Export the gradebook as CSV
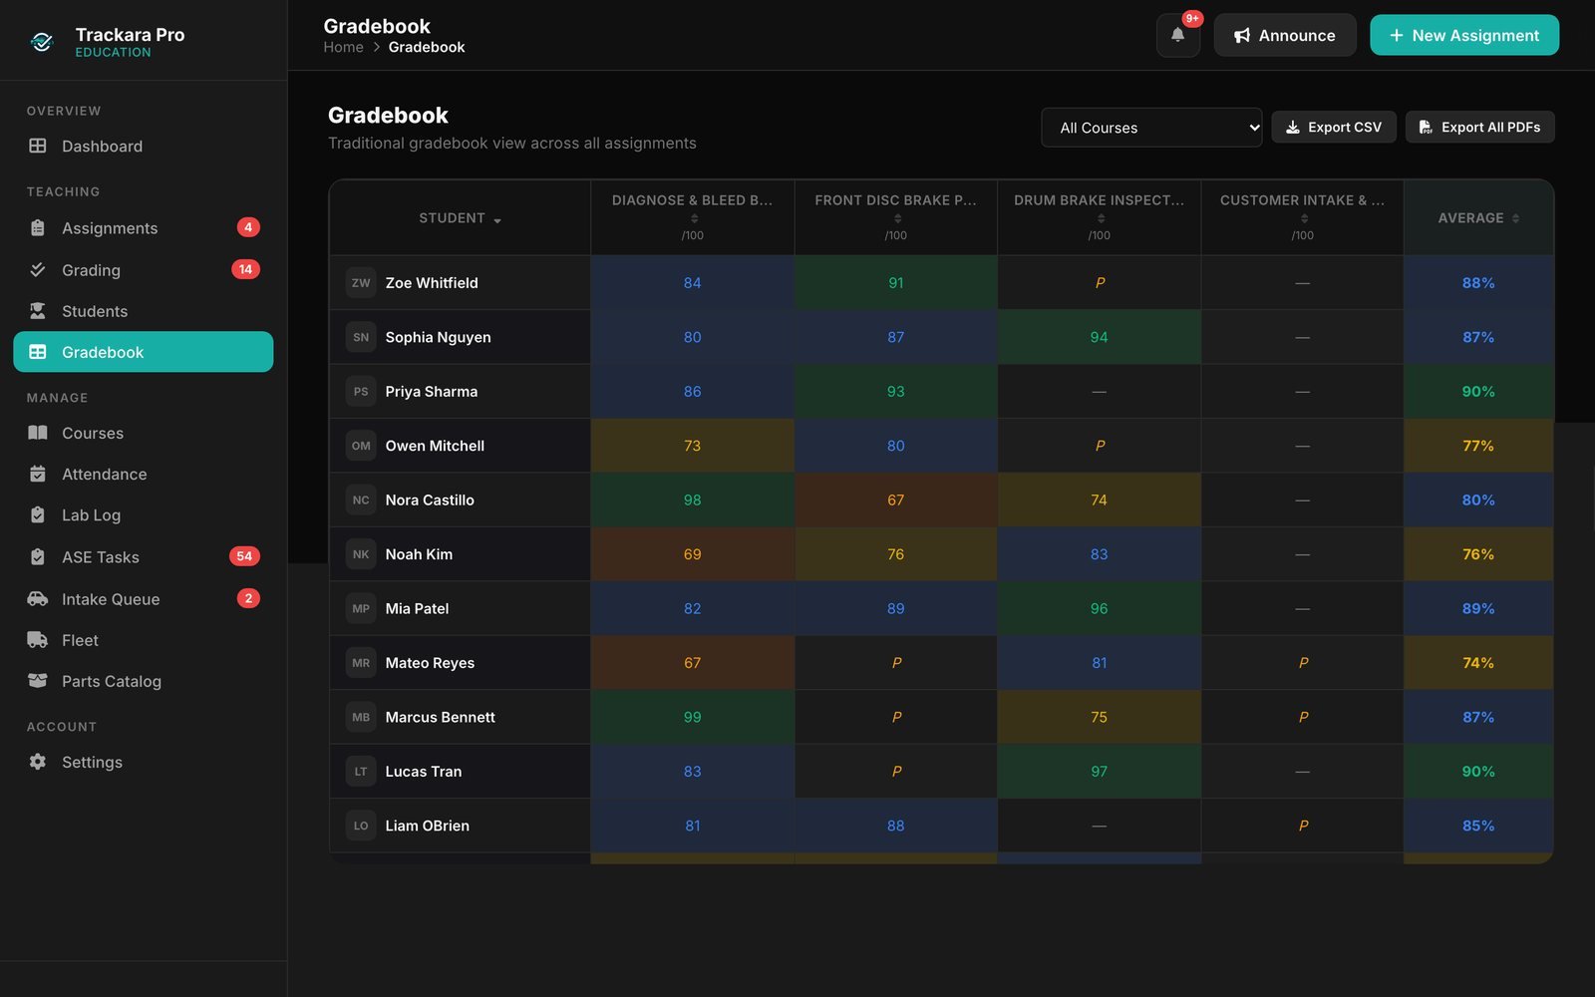Screen dimensions: 1595x997 (1333, 127)
